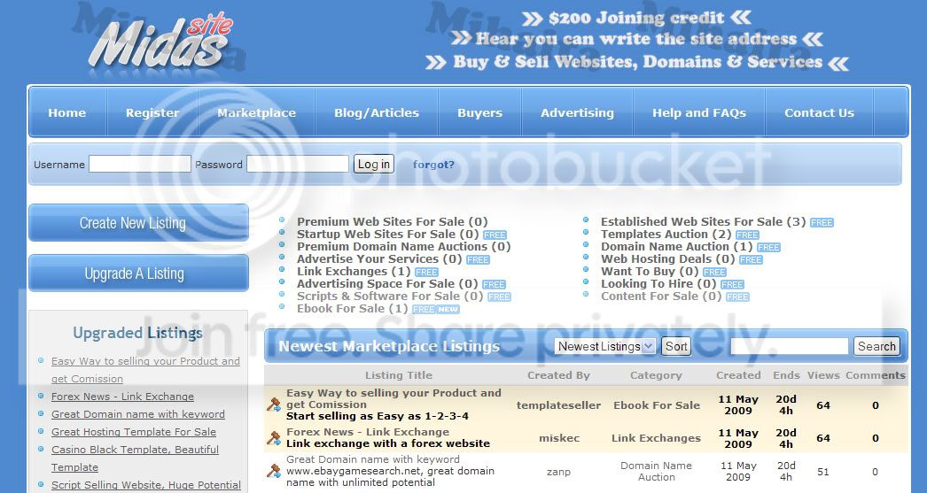Viewport: 927px width, 493px height.
Task: Click seller name miskec
Action: pos(559,439)
